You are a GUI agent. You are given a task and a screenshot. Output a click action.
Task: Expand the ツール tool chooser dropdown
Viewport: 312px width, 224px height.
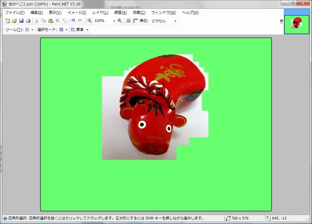32,30
